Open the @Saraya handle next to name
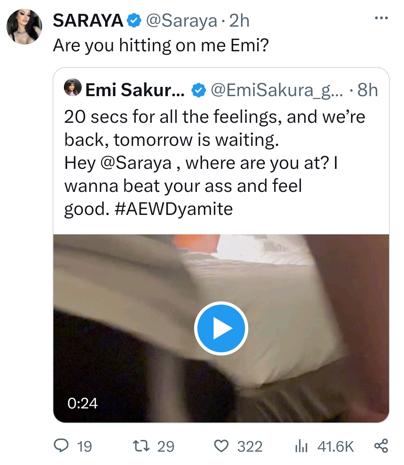This screenshot has width=404, height=465. [x=182, y=21]
